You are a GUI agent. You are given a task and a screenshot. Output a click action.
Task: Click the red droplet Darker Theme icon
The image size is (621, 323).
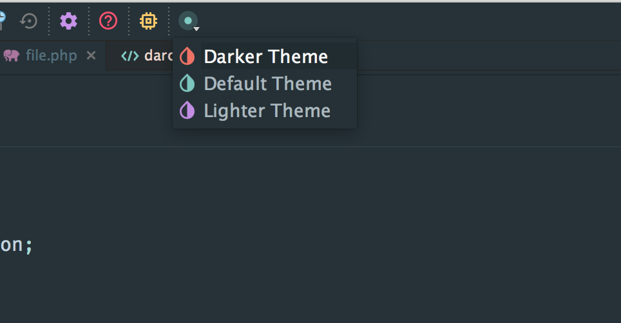(187, 57)
